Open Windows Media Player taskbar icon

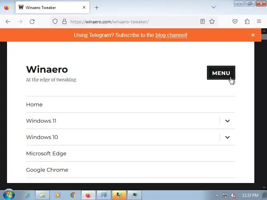click(57, 195)
